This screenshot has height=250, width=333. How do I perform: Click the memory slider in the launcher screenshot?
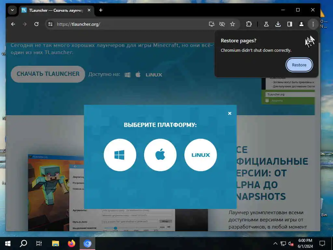(115, 228)
